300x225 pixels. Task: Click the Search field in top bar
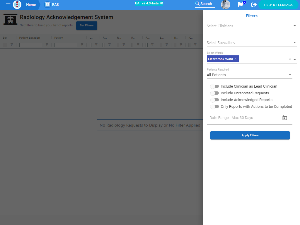pyautogui.click(x=204, y=4)
